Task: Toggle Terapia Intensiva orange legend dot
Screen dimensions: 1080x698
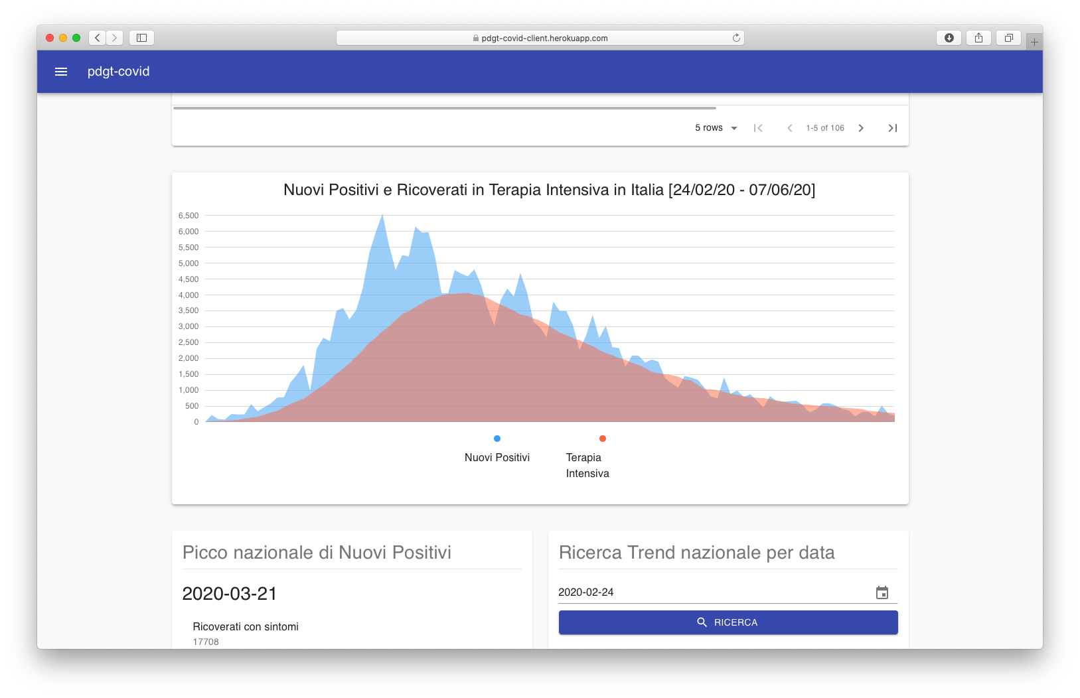Action: 603,439
